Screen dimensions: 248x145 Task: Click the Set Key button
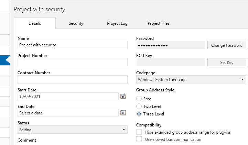(x=227, y=63)
